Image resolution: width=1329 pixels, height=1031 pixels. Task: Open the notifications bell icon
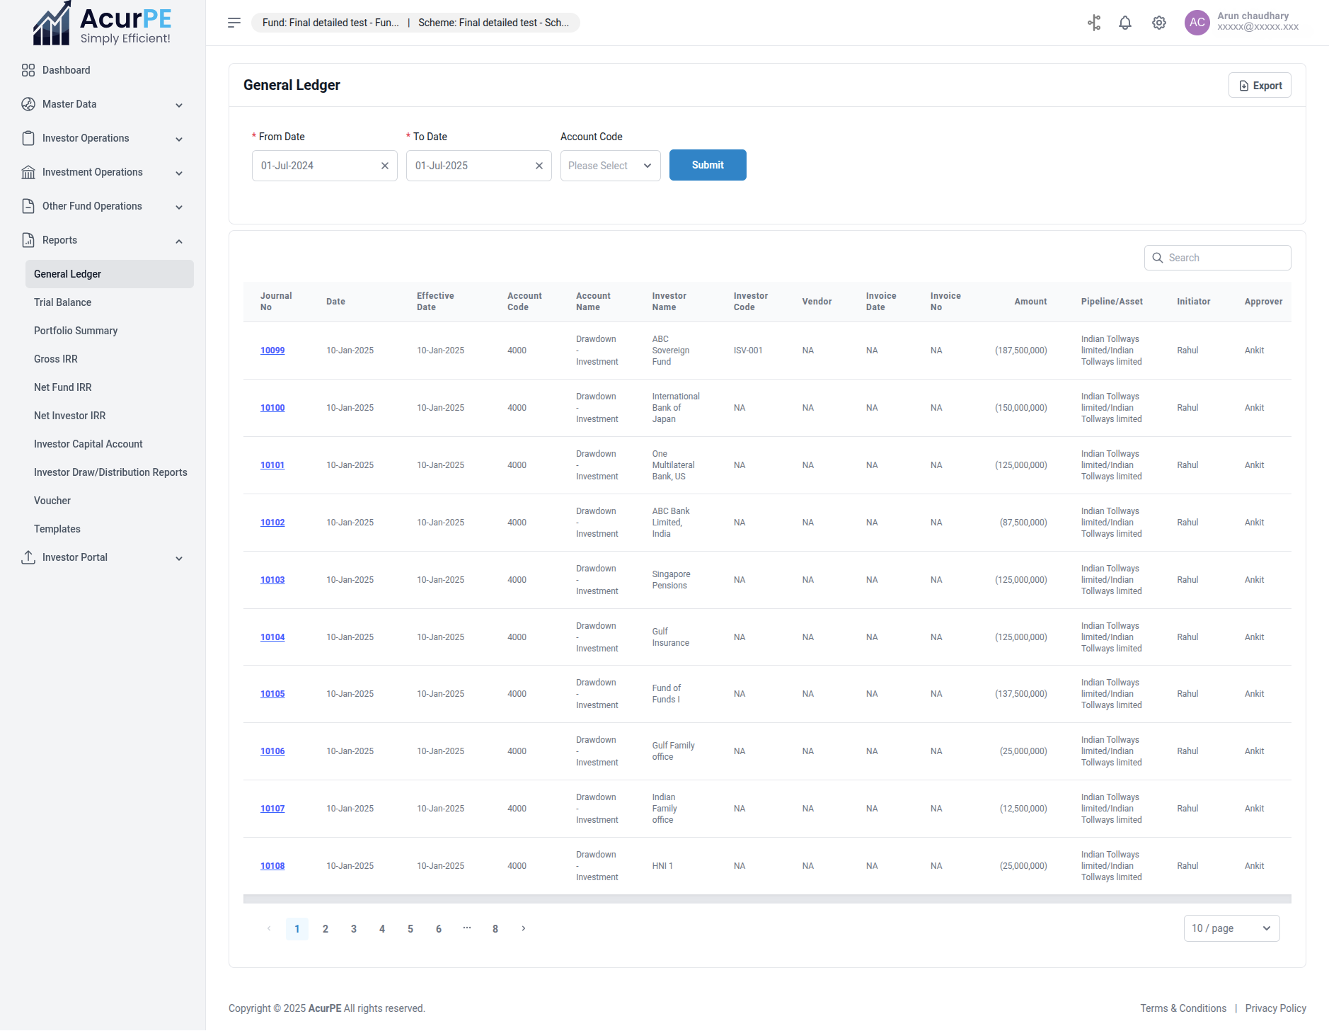click(1124, 23)
